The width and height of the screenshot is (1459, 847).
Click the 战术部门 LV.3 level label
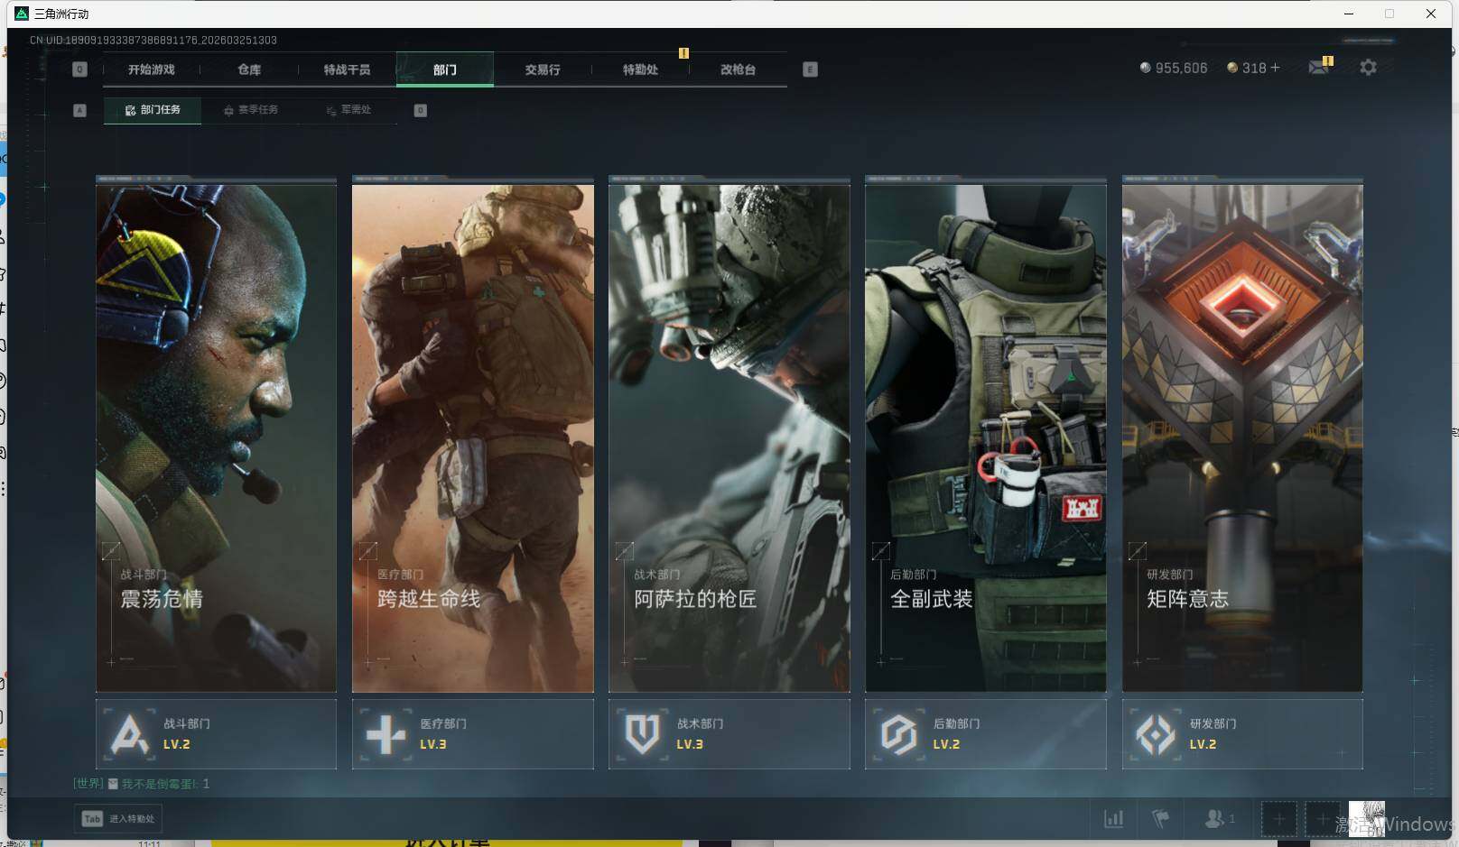(x=690, y=745)
